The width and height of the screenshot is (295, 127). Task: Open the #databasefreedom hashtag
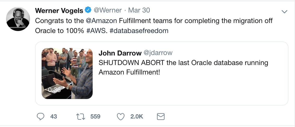coord(139,31)
